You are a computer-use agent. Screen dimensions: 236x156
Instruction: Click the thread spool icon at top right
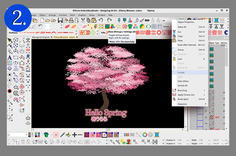(216, 20)
